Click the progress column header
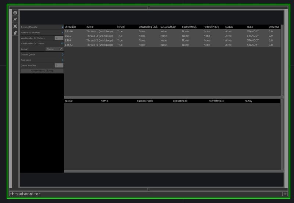Image resolution: width=294 pixels, height=203 pixels. coord(274,26)
